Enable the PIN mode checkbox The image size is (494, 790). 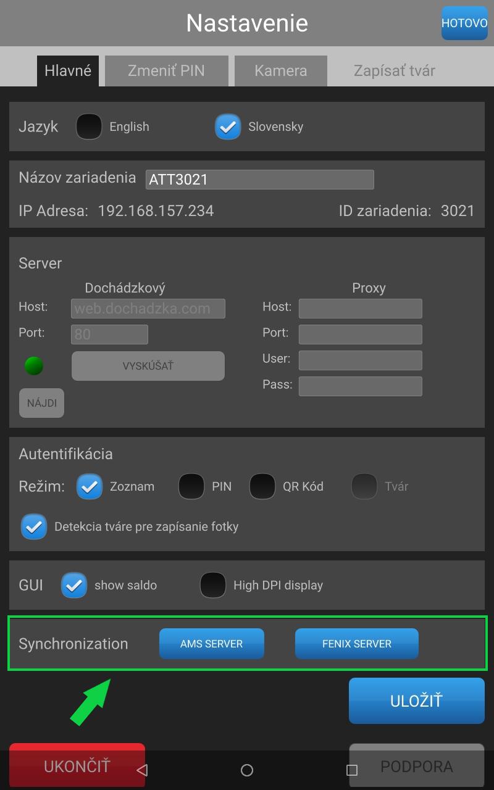[191, 486]
